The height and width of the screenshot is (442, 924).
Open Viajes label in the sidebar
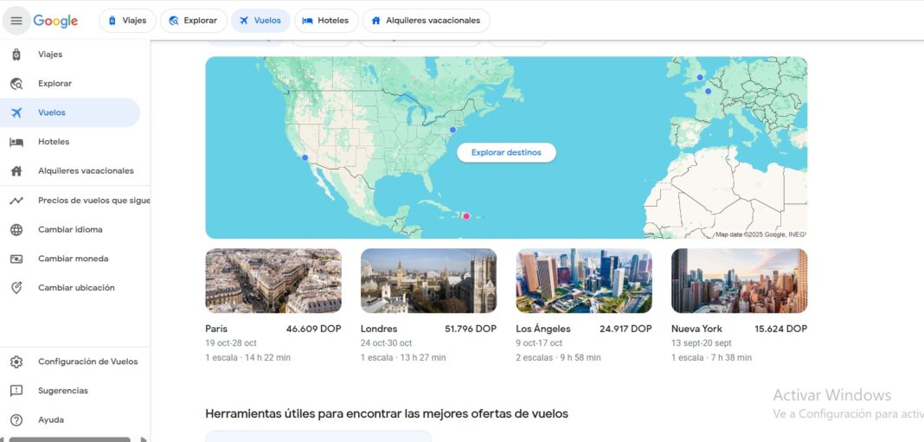pos(50,54)
